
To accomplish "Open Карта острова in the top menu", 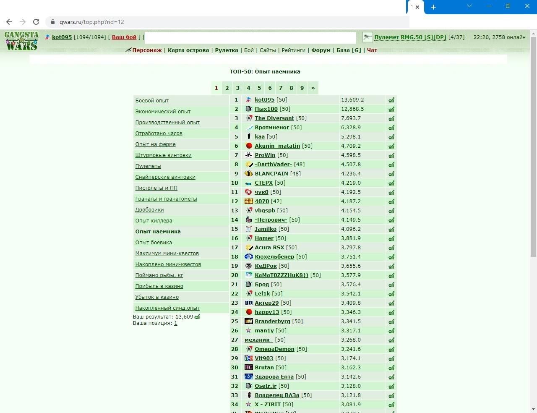I will (188, 50).
